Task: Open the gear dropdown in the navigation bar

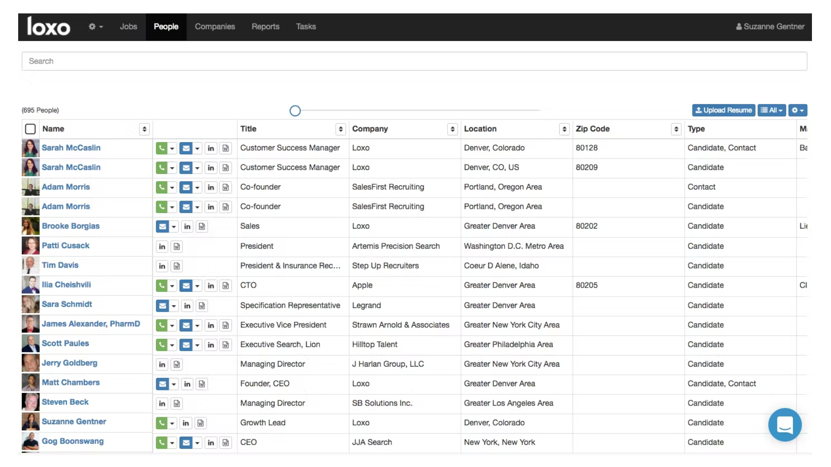Action: 95,26
